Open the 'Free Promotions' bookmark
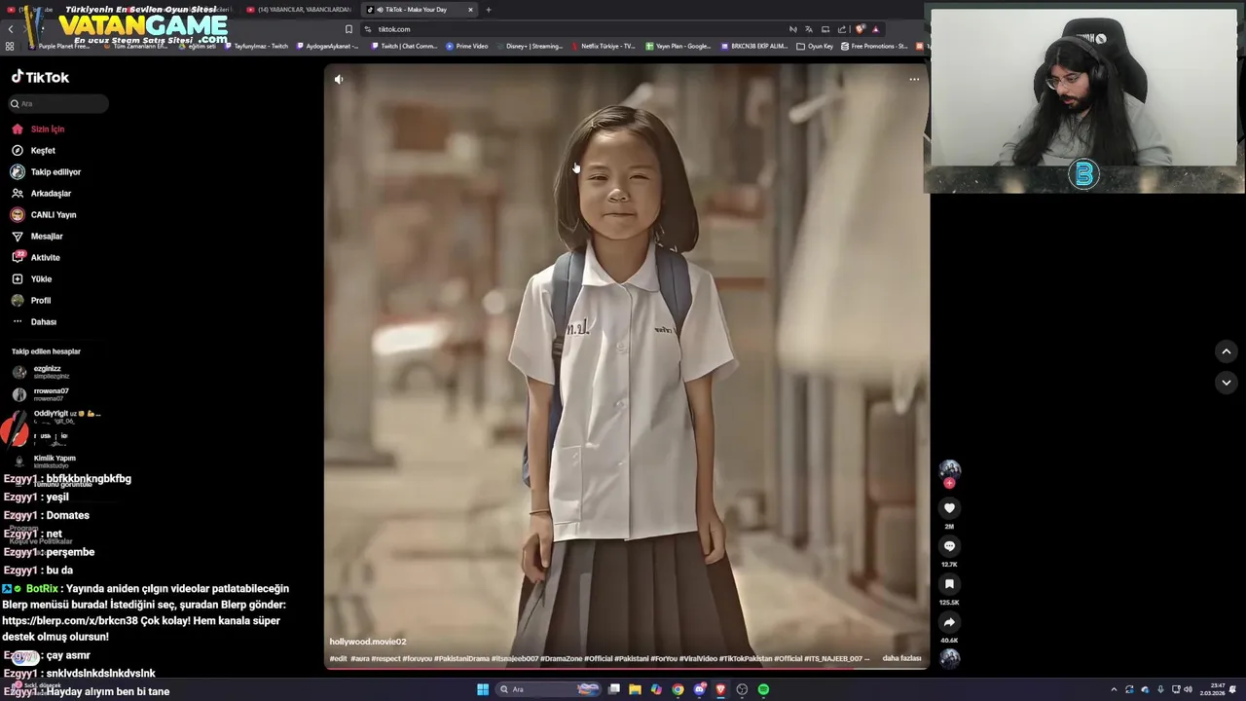Viewport: 1246px width, 701px height. coord(874,46)
